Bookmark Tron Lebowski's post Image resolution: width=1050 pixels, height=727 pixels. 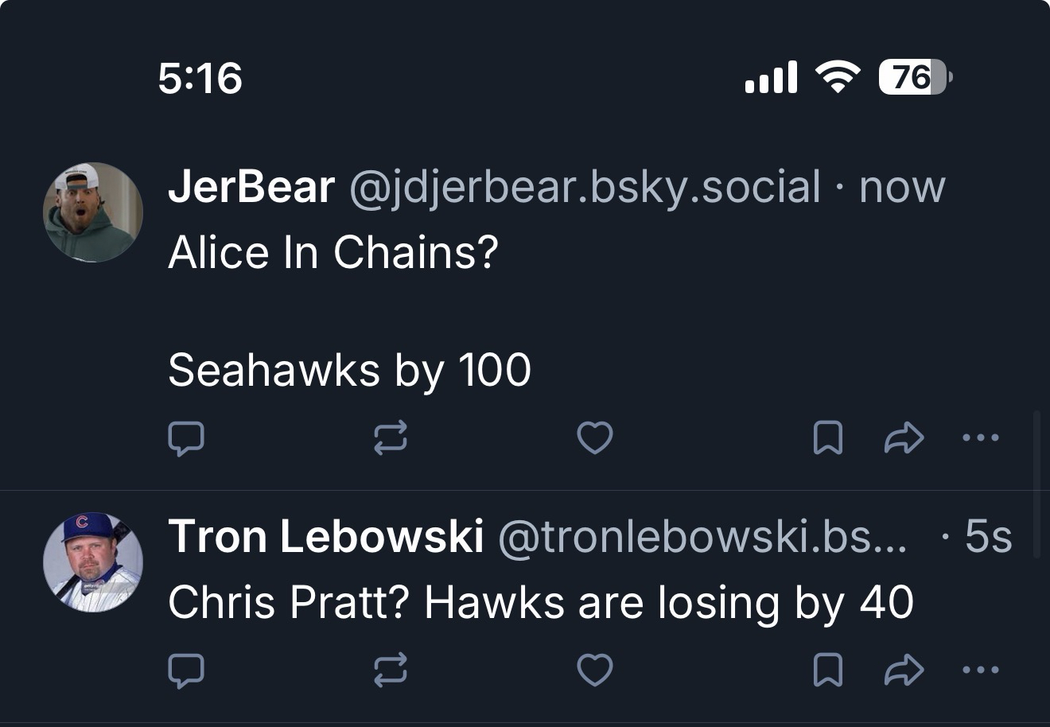coord(828,670)
